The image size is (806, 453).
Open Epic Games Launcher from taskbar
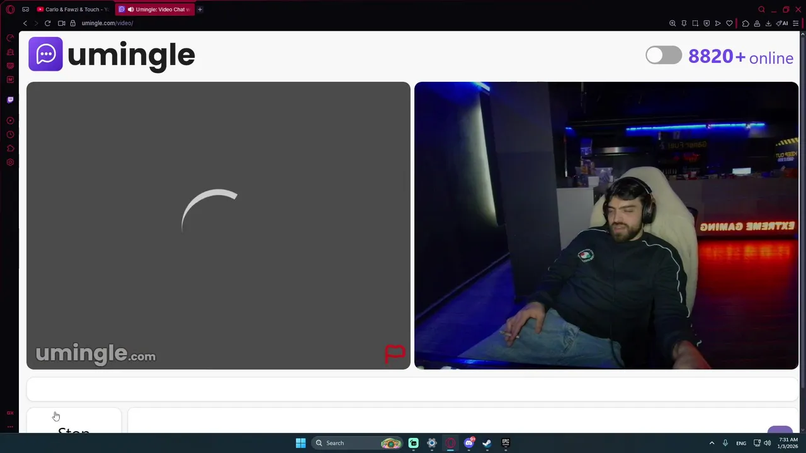pos(505,443)
